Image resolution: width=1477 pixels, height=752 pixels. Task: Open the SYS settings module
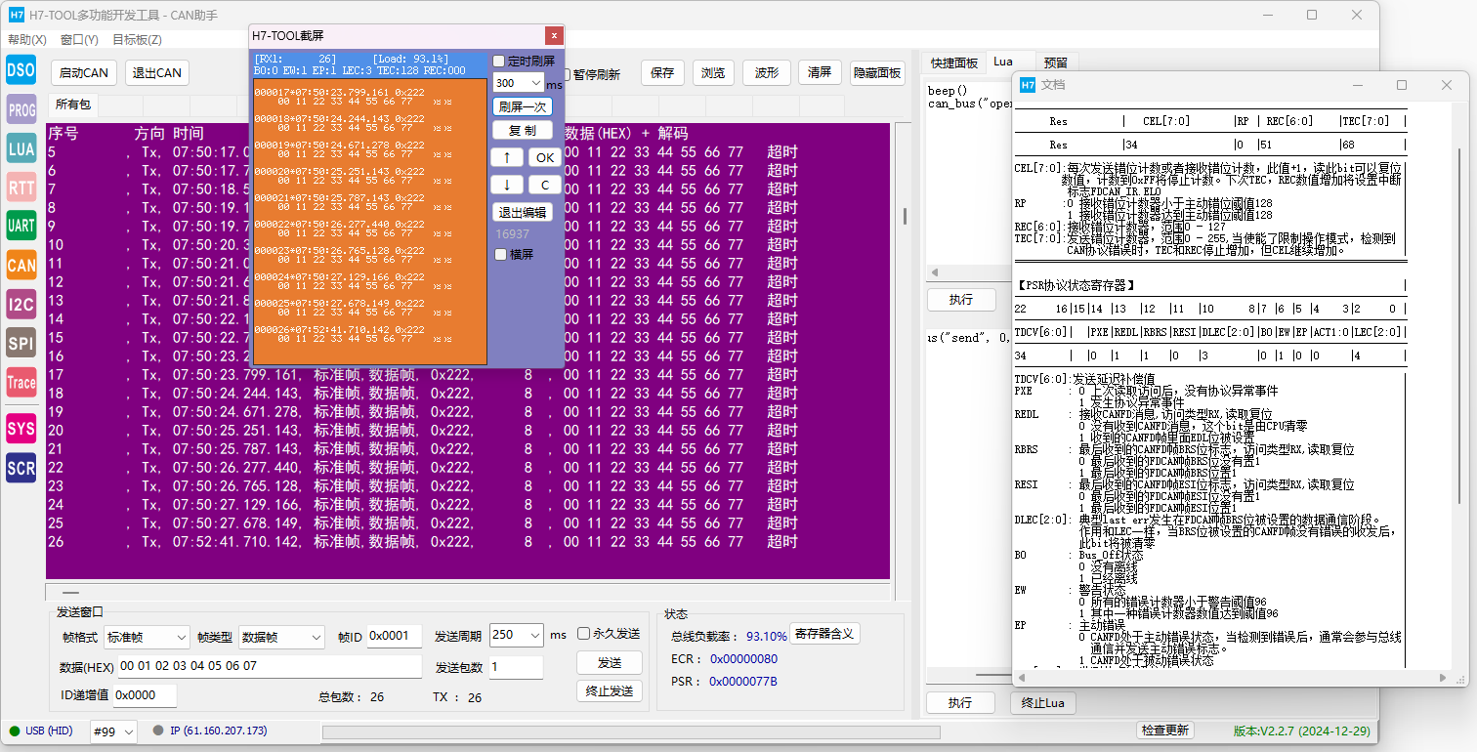21,428
